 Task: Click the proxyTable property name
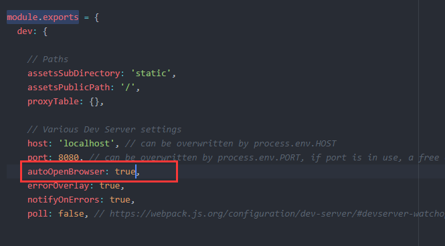(x=53, y=102)
